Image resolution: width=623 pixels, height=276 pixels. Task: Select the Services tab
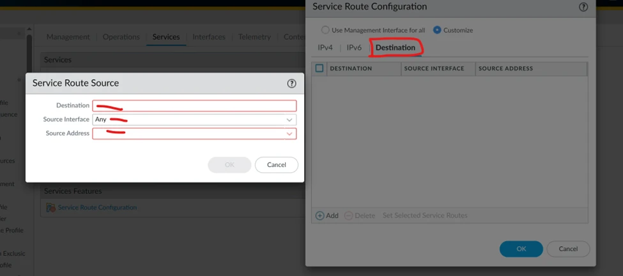(166, 37)
